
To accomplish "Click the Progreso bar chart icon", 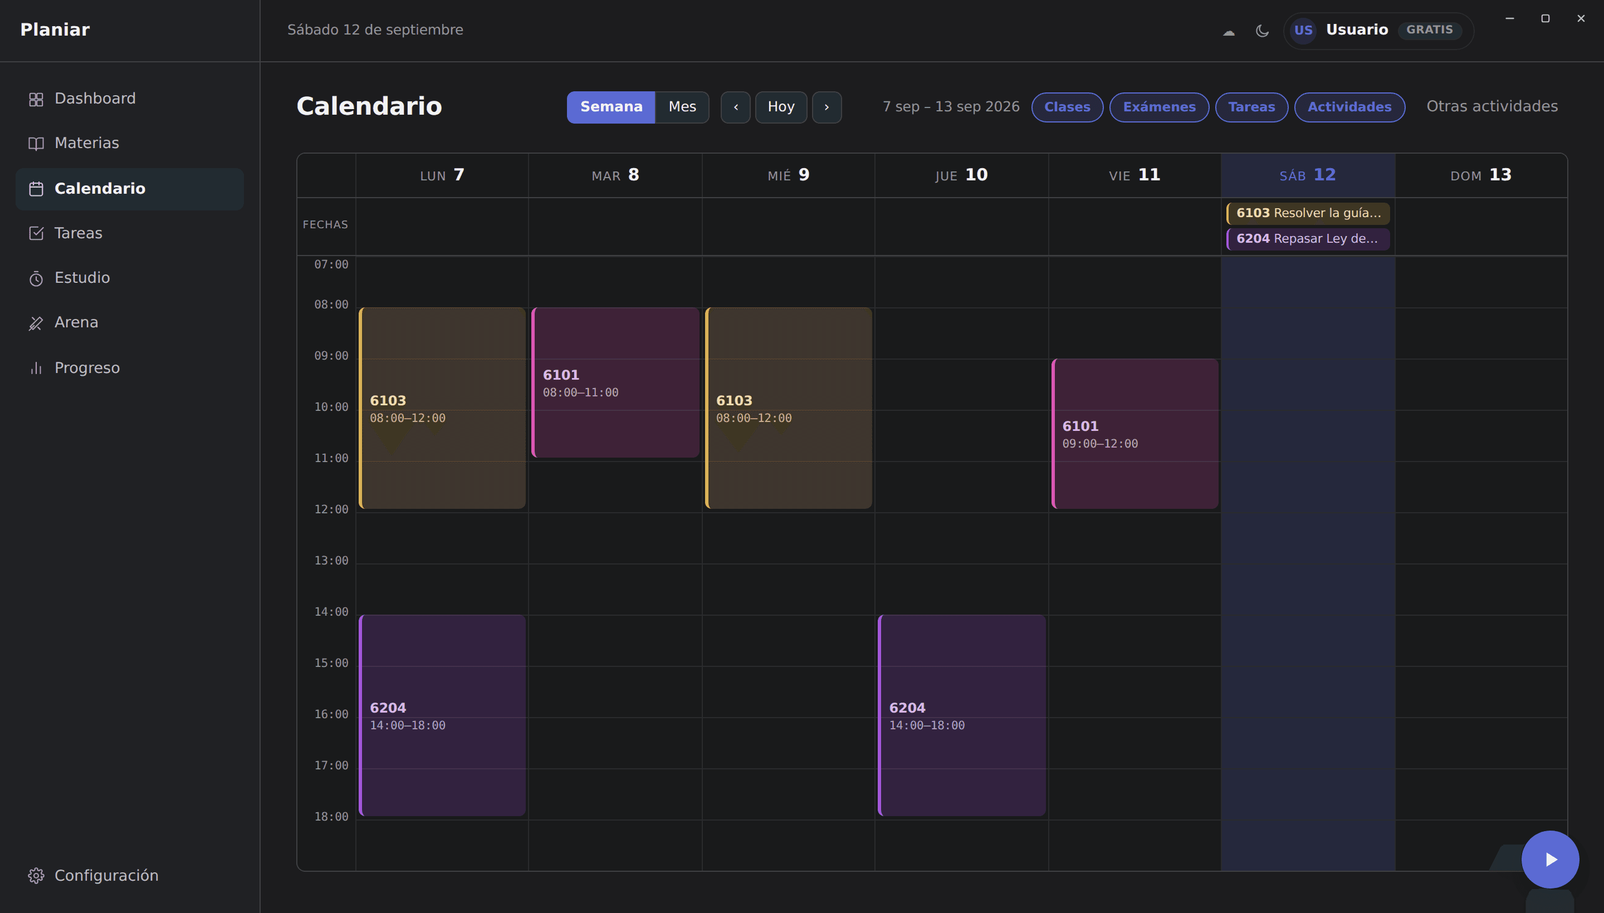I will click(36, 368).
